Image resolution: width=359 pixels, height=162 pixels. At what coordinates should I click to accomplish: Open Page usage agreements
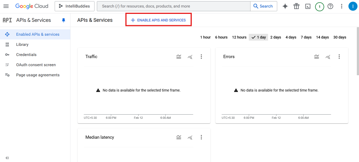[35, 75]
